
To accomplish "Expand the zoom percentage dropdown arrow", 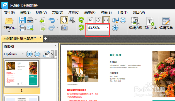I will coord(107,28).
